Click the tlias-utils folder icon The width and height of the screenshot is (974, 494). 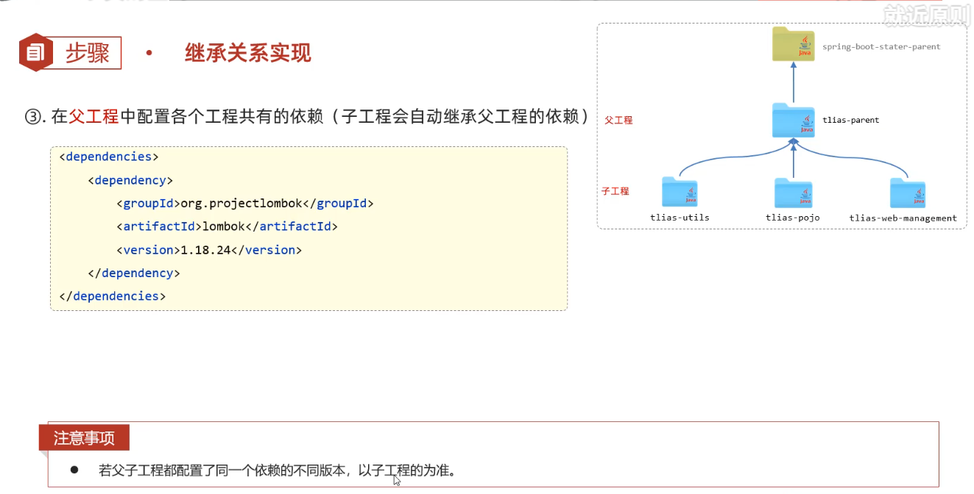click(680, 193)
